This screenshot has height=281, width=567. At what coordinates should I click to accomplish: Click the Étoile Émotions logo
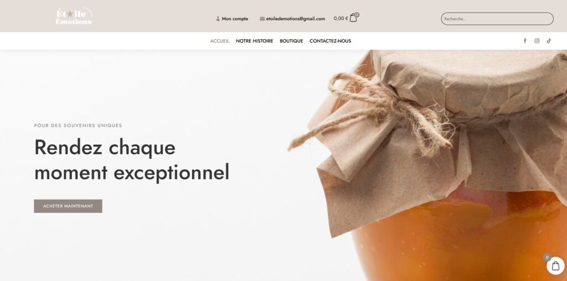pyautogui.click(x=74, y=16)
